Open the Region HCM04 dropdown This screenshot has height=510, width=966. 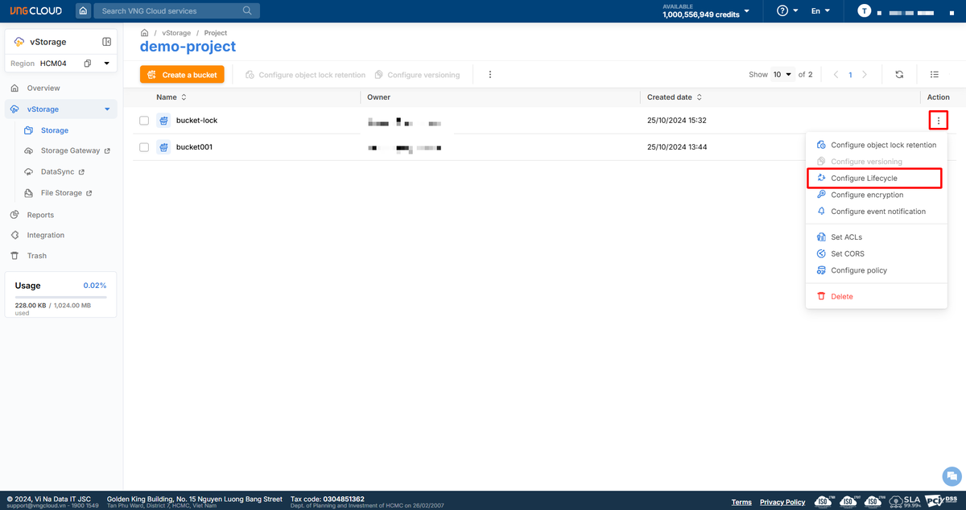click(106, 64)
